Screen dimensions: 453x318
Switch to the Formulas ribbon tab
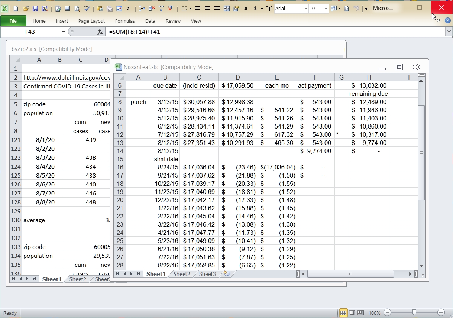[x=125, y=21]
